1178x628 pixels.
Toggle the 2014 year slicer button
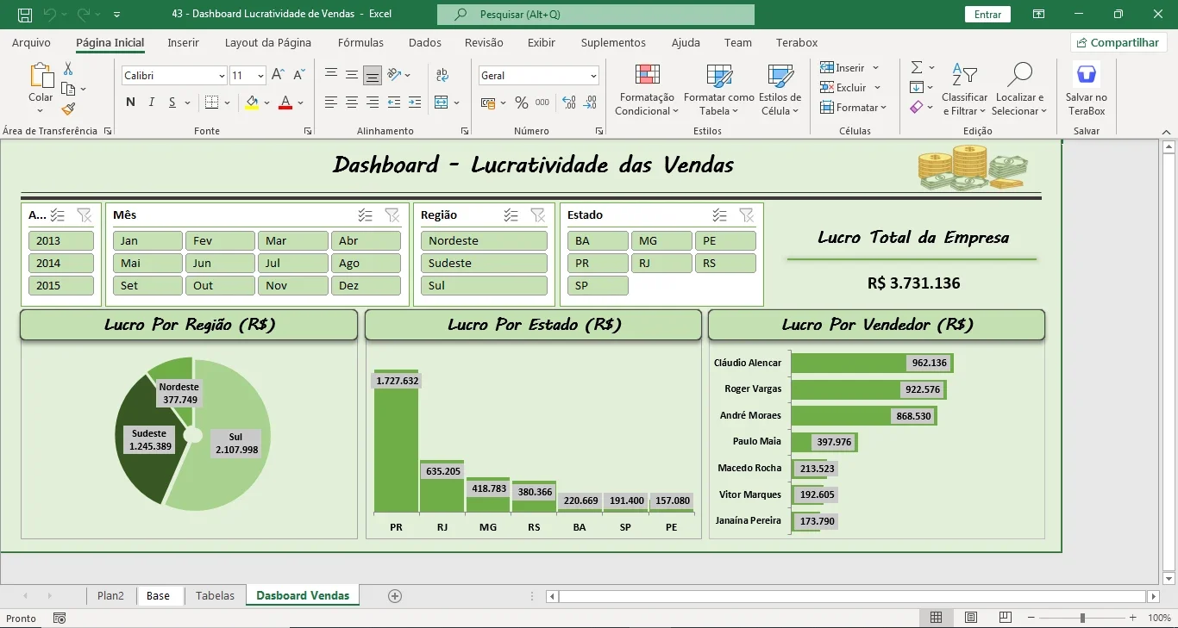(x=61, y=263)
